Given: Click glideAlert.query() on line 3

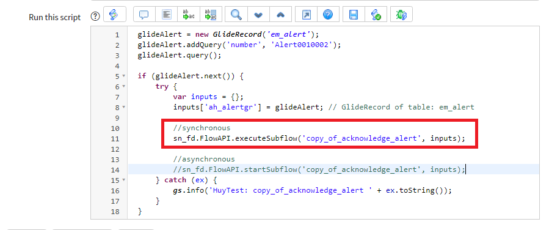Looking at the screenshot, I should (x=180, y=56).
